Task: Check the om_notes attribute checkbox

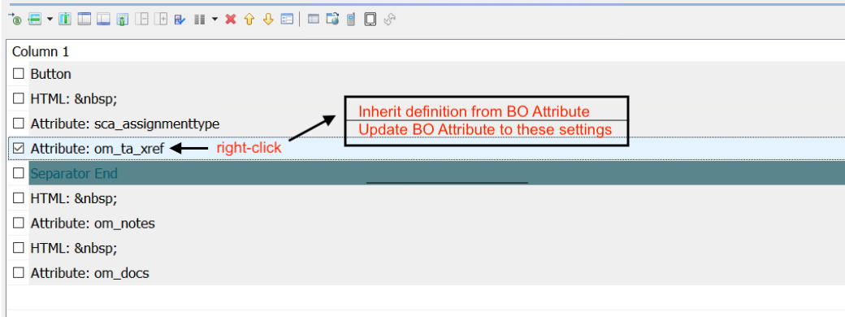Action: tap(19, 223)
